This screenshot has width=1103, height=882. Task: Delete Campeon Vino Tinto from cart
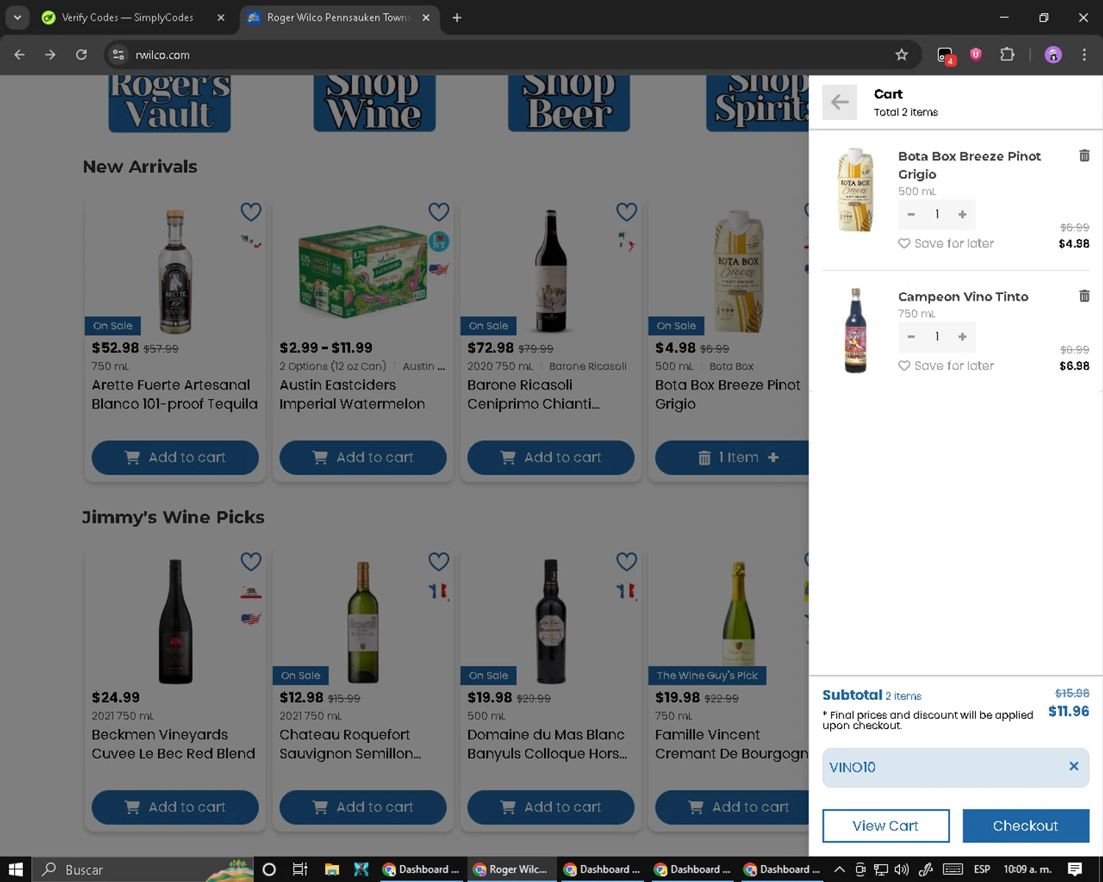[x=1084, y=295]
